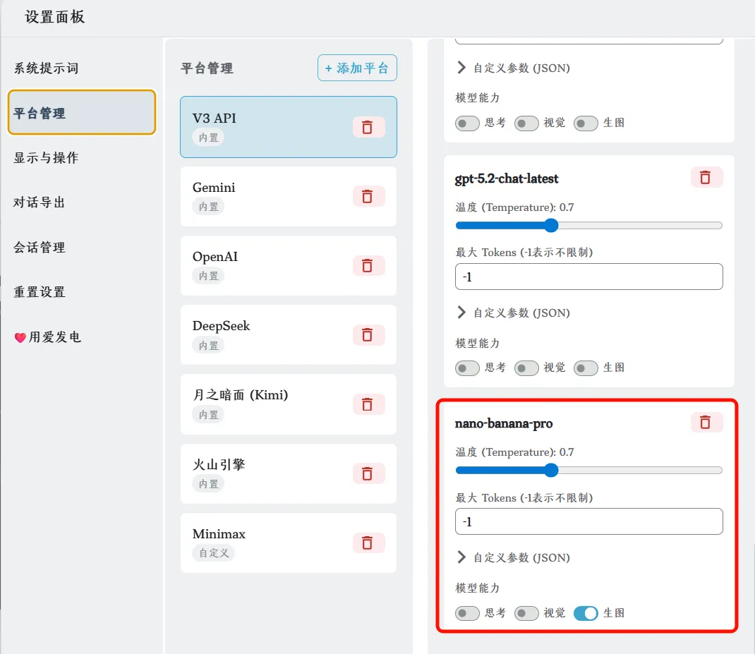
Task: Click the gpt-5.2-chat-latest model name
Action: (x=507, y=178)
